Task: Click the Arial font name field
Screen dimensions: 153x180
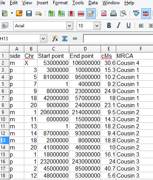Action: tap(40, 26)
